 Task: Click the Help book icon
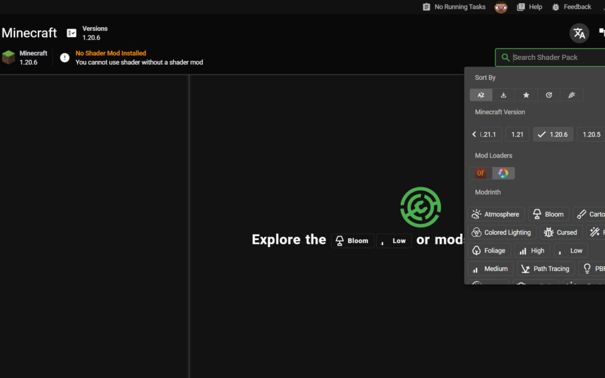521,7
